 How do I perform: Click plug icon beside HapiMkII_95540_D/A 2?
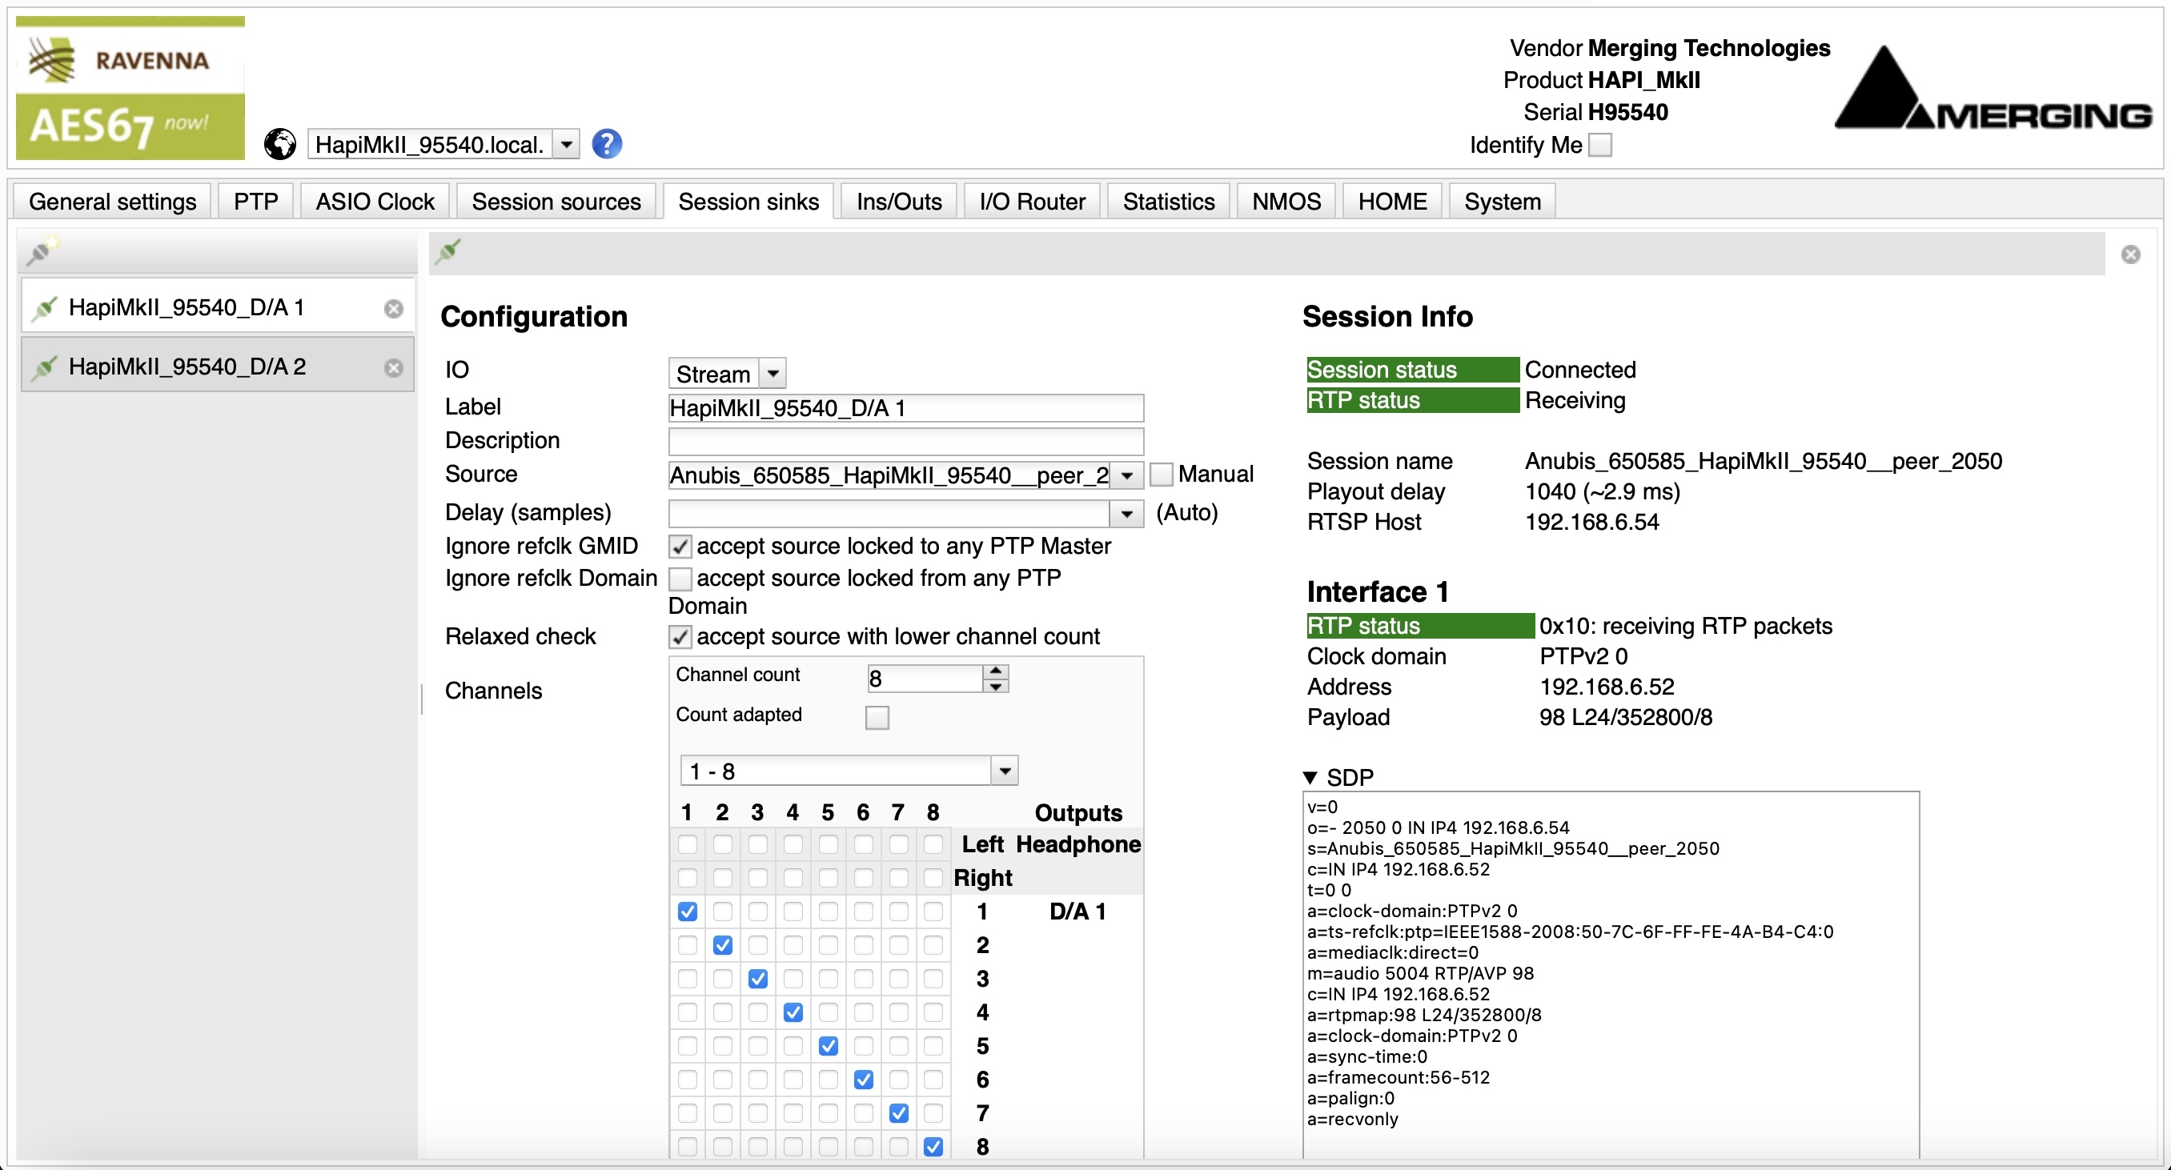point(45,367)
